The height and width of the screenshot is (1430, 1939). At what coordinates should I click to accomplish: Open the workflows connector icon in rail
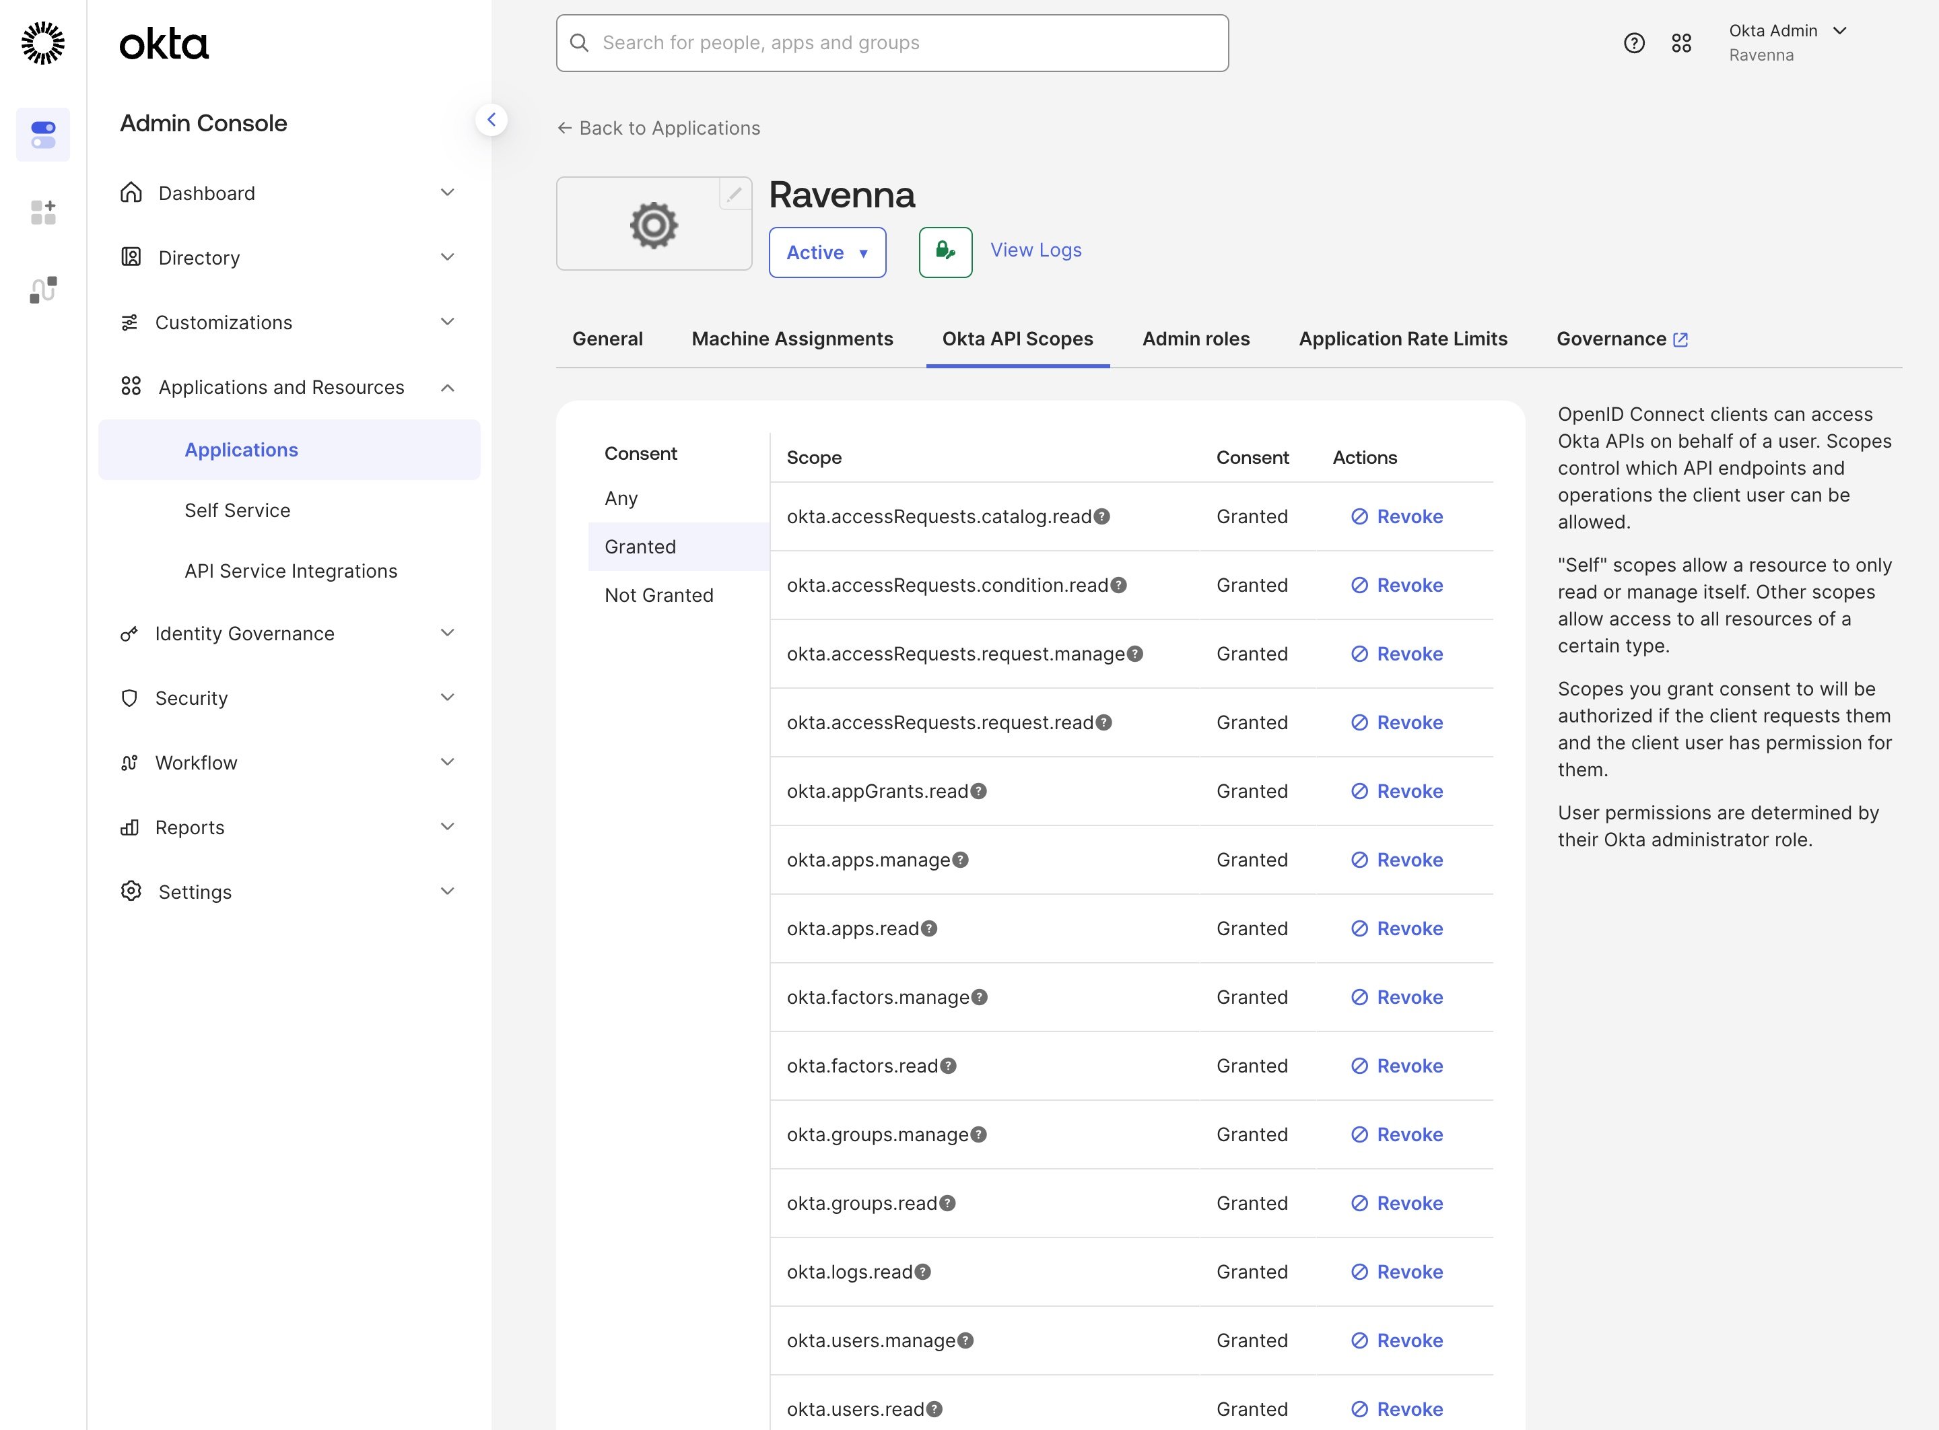pos(43,290)
